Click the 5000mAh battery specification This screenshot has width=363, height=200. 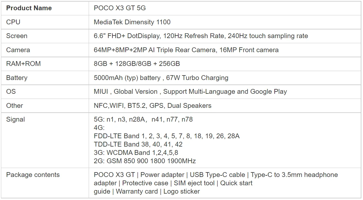tap(161, 78)
